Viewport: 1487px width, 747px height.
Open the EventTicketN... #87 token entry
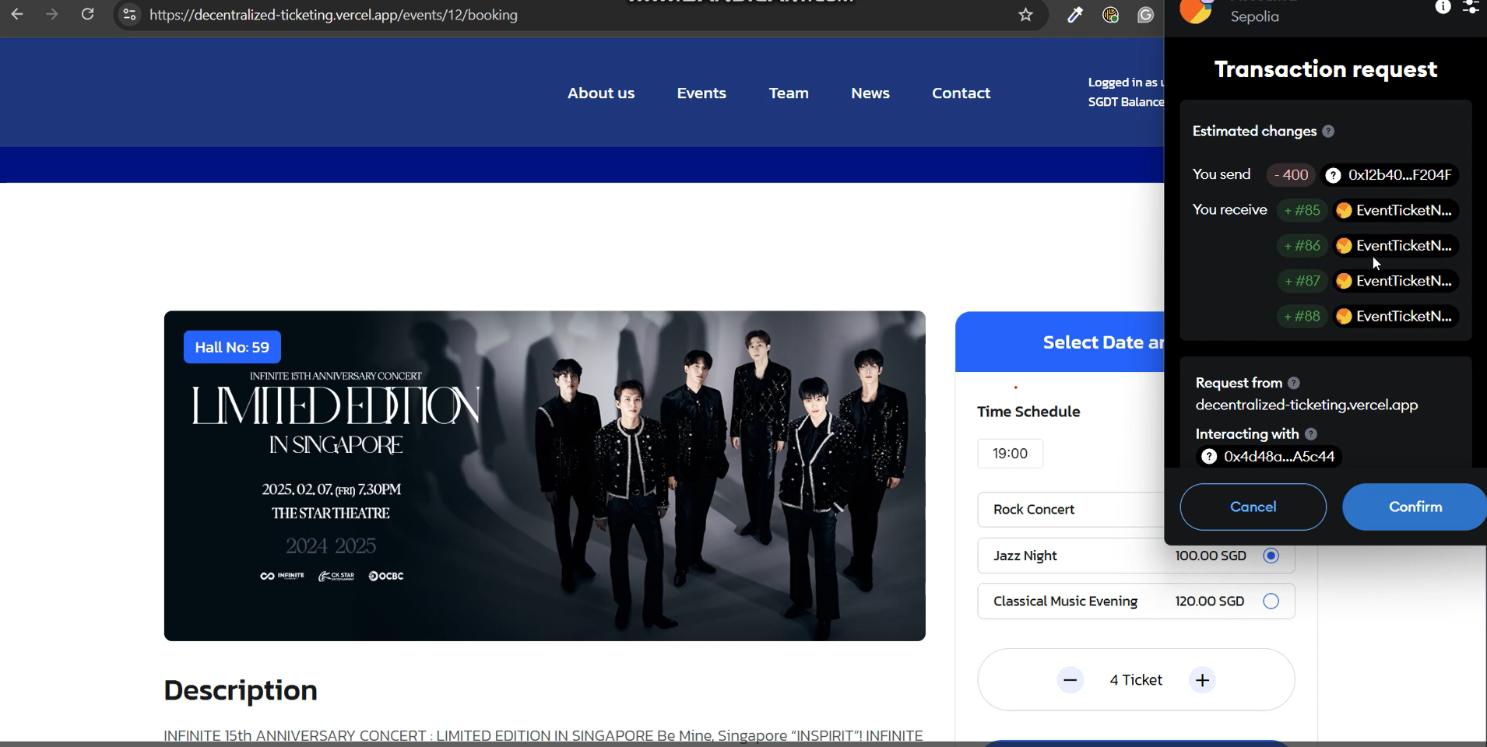[1395, 281]
